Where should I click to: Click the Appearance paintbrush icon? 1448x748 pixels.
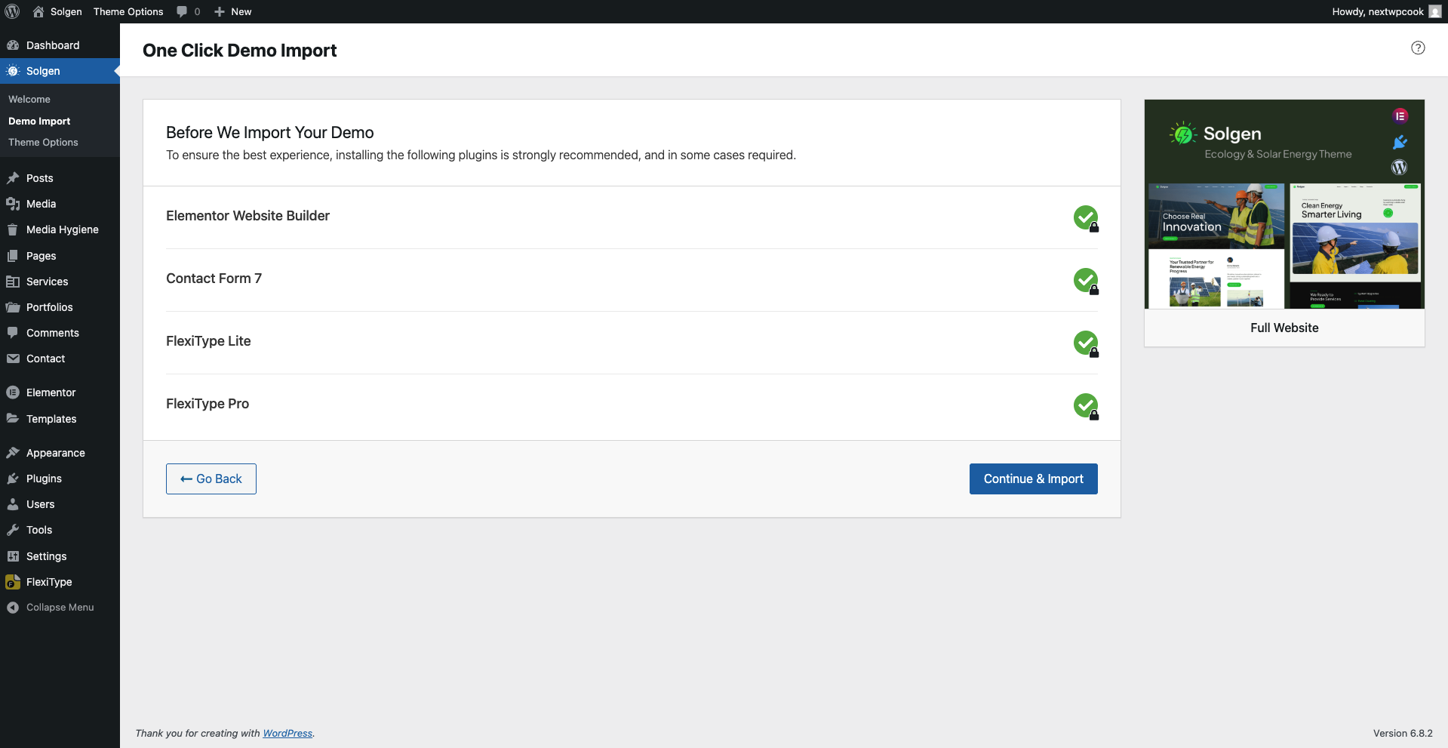point(13,453)
